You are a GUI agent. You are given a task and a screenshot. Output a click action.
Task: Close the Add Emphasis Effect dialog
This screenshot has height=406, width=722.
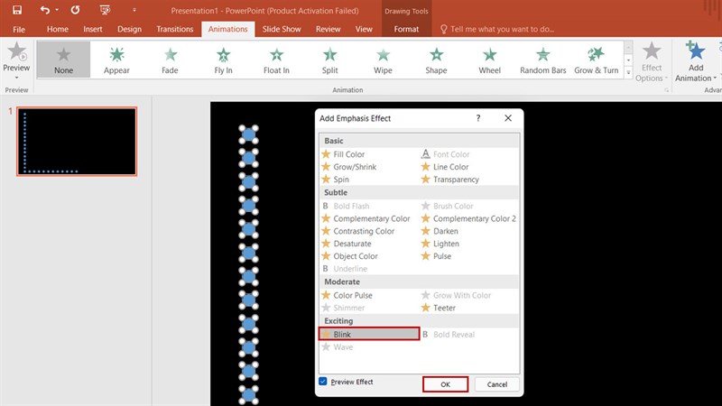tap(508, 118)
